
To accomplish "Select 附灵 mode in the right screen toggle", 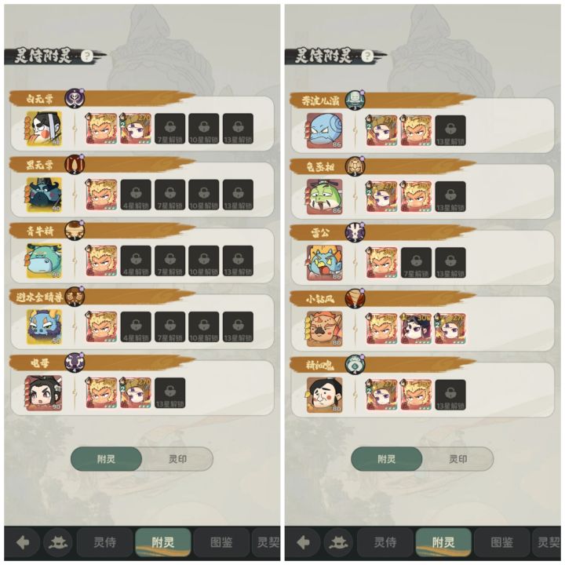I will [x=386, y=459].
